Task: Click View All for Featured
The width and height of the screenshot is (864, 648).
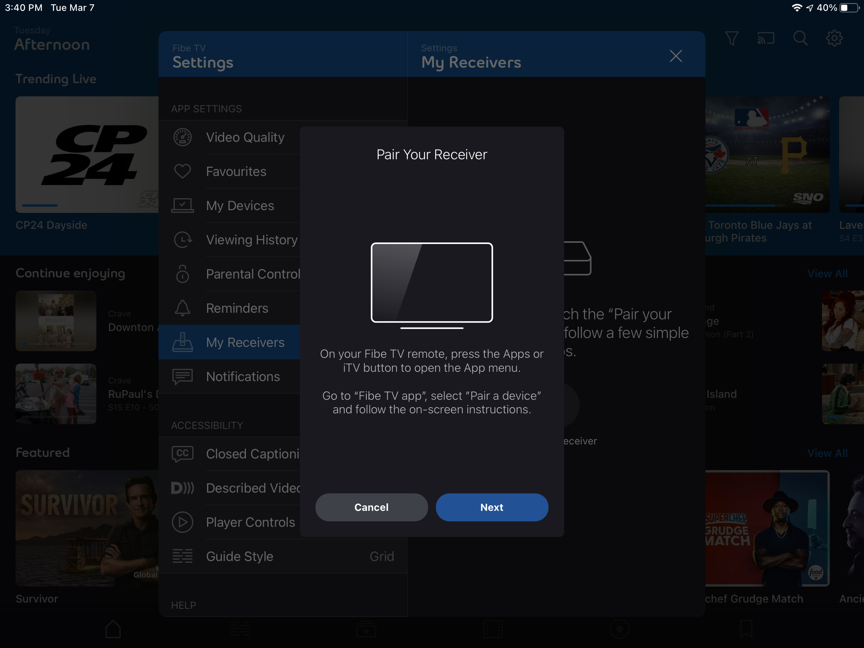Action: pyautogui.click(x=827, y=453)
